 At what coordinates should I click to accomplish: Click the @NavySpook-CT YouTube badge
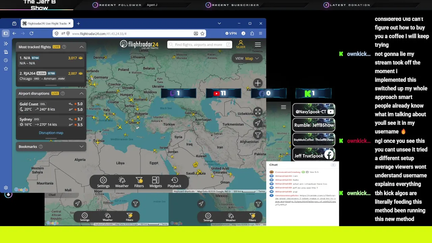(314, 110)
